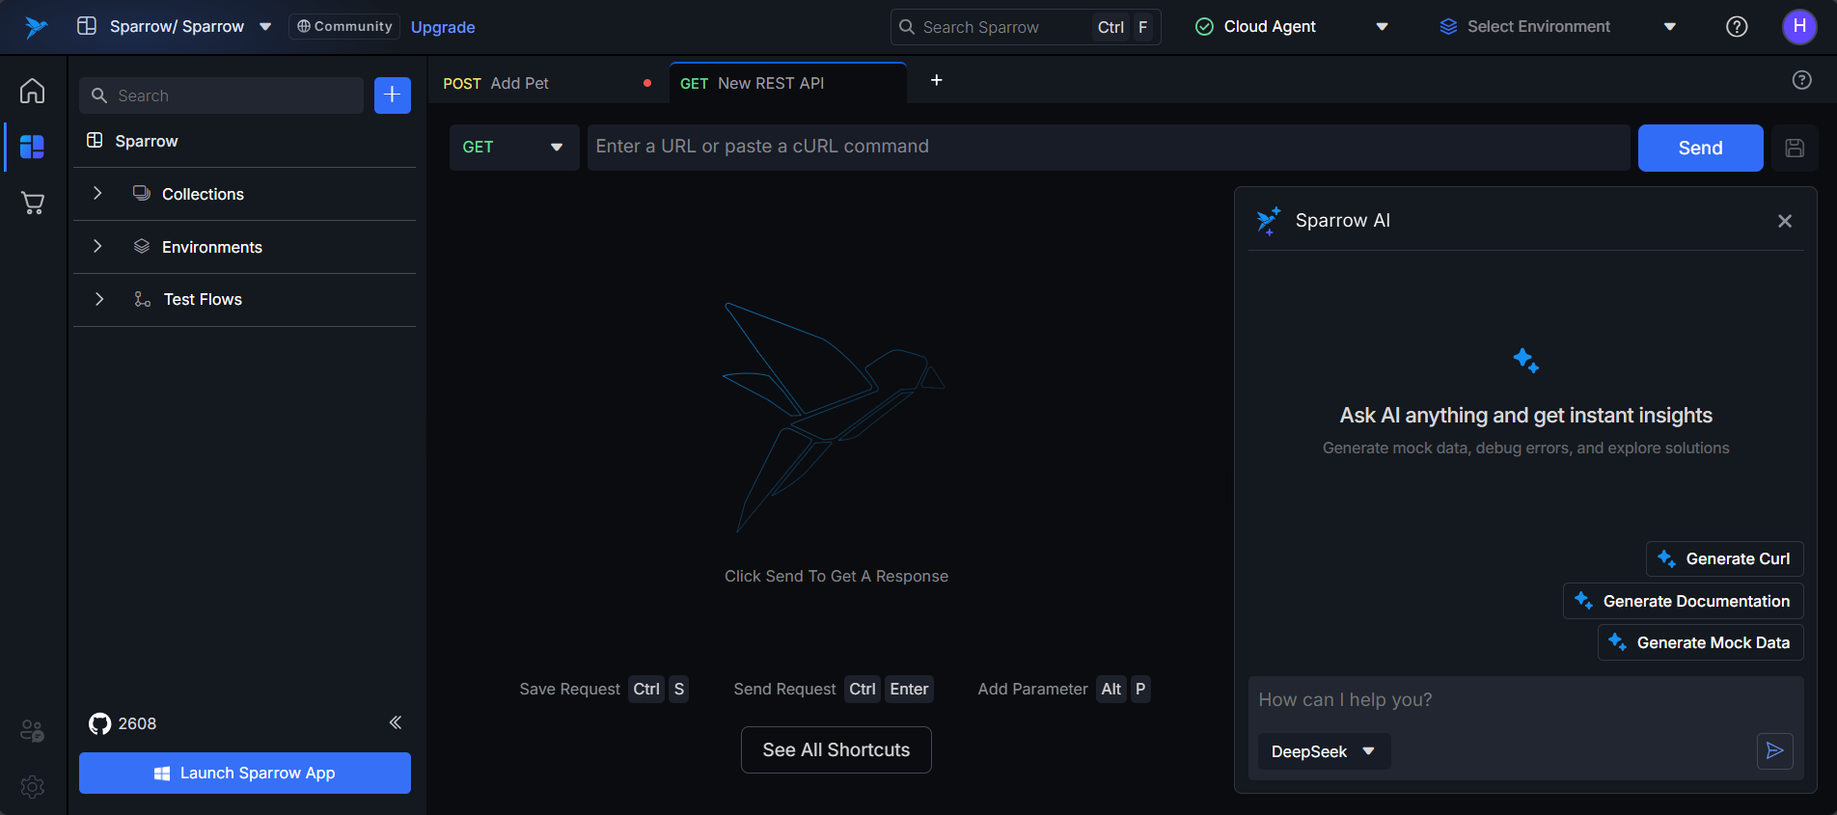Collapse the sidebar with double-chevron icon
This screenshot has height=815, width=1837.
click(x=395, y=722)
